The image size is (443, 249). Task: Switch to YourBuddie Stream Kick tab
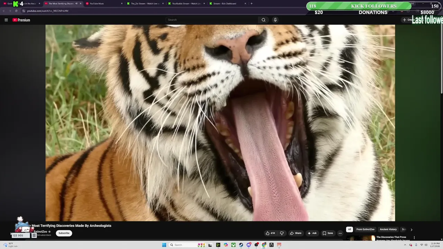[x=186, y=3]
